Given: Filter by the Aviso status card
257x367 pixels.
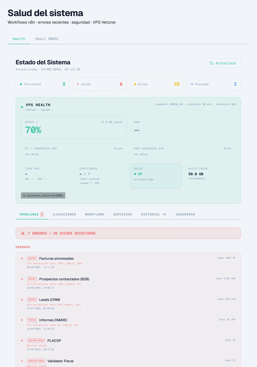Looking at the screenshot, I should pyautogui.click(x=157, y=84).
